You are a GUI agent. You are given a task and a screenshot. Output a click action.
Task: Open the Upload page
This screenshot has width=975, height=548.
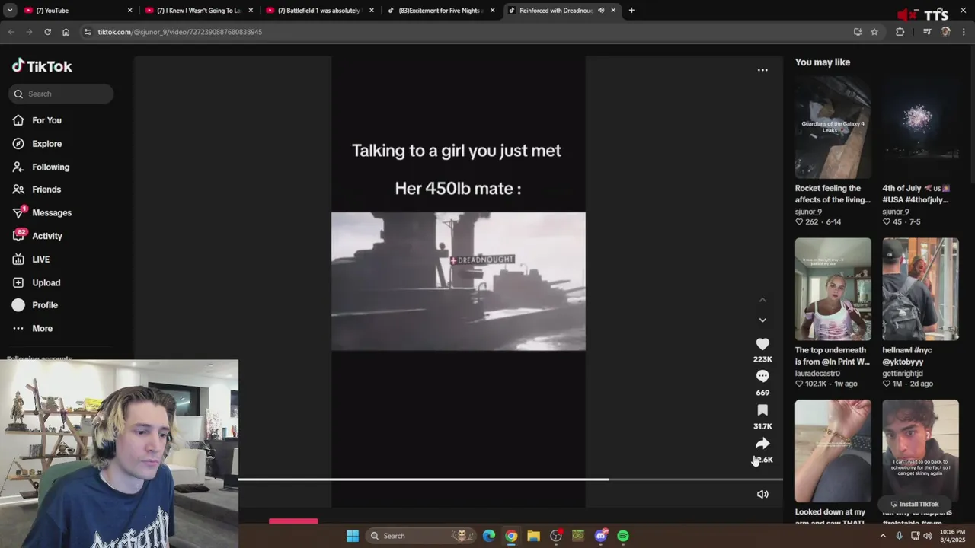tap(46, 282)
